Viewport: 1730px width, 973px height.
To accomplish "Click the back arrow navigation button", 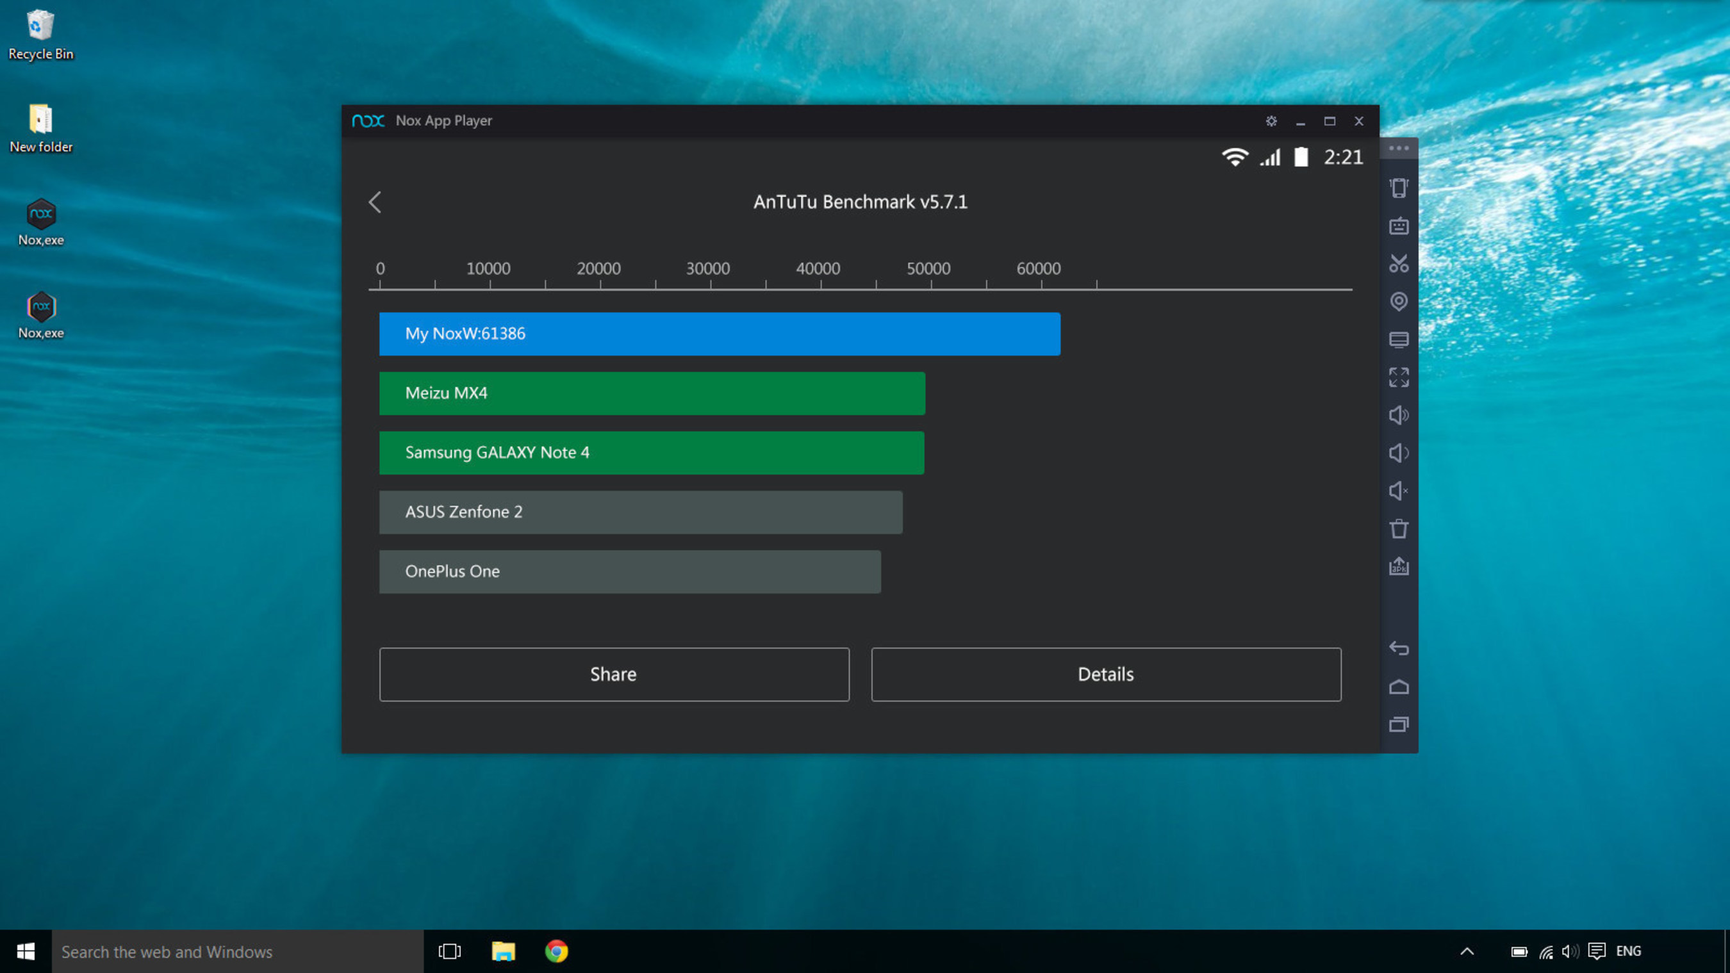I will click(375, 202).
